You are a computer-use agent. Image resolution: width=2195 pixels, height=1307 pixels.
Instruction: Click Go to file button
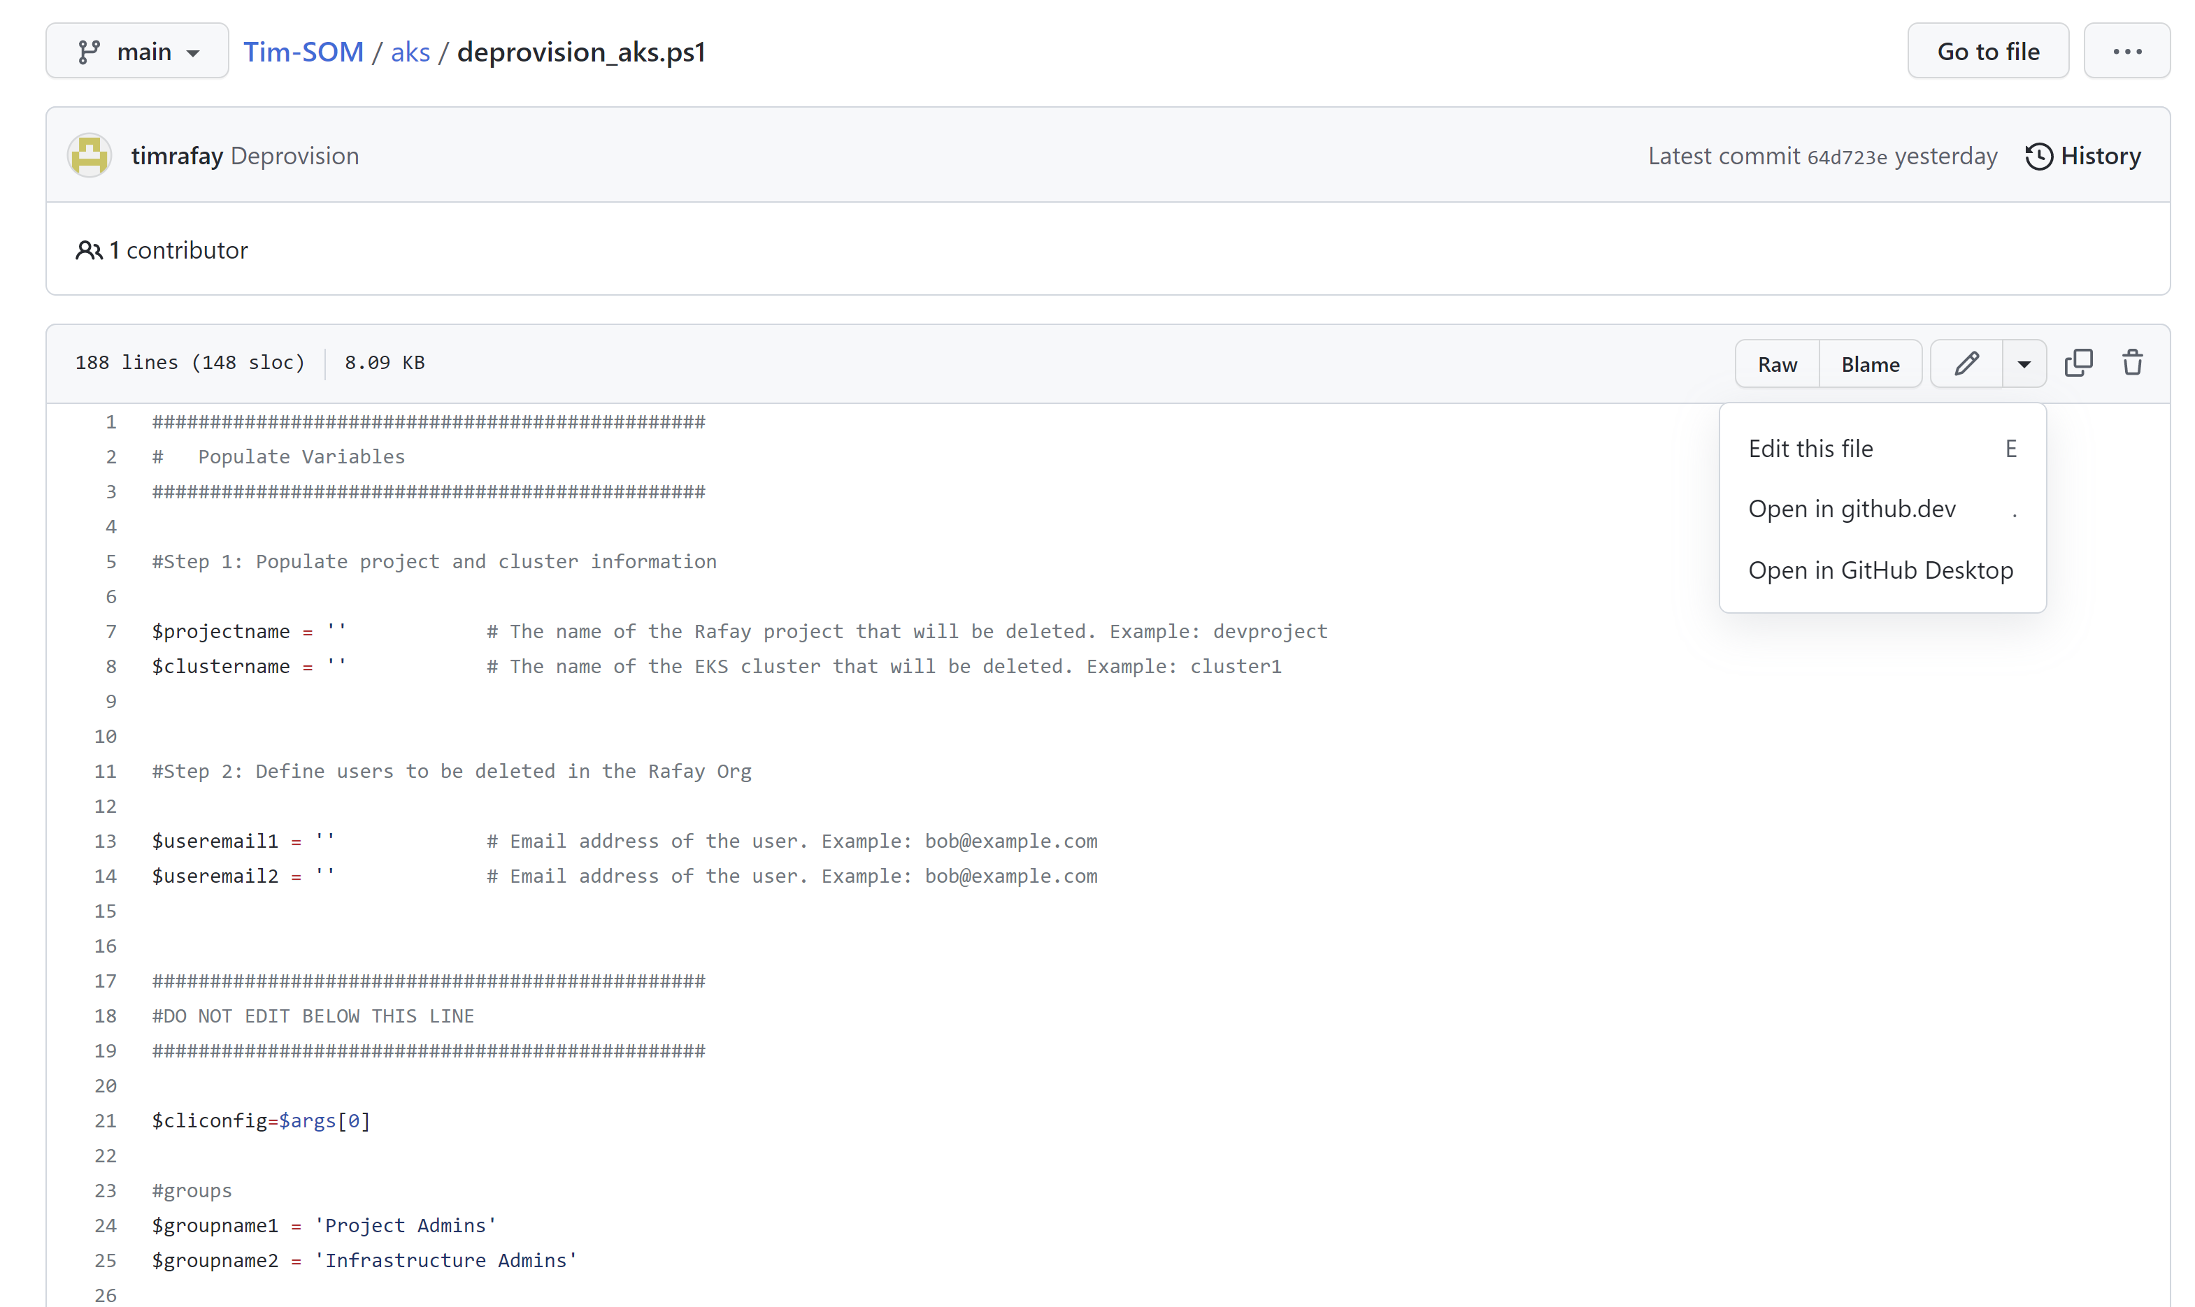pos(1988,51)
